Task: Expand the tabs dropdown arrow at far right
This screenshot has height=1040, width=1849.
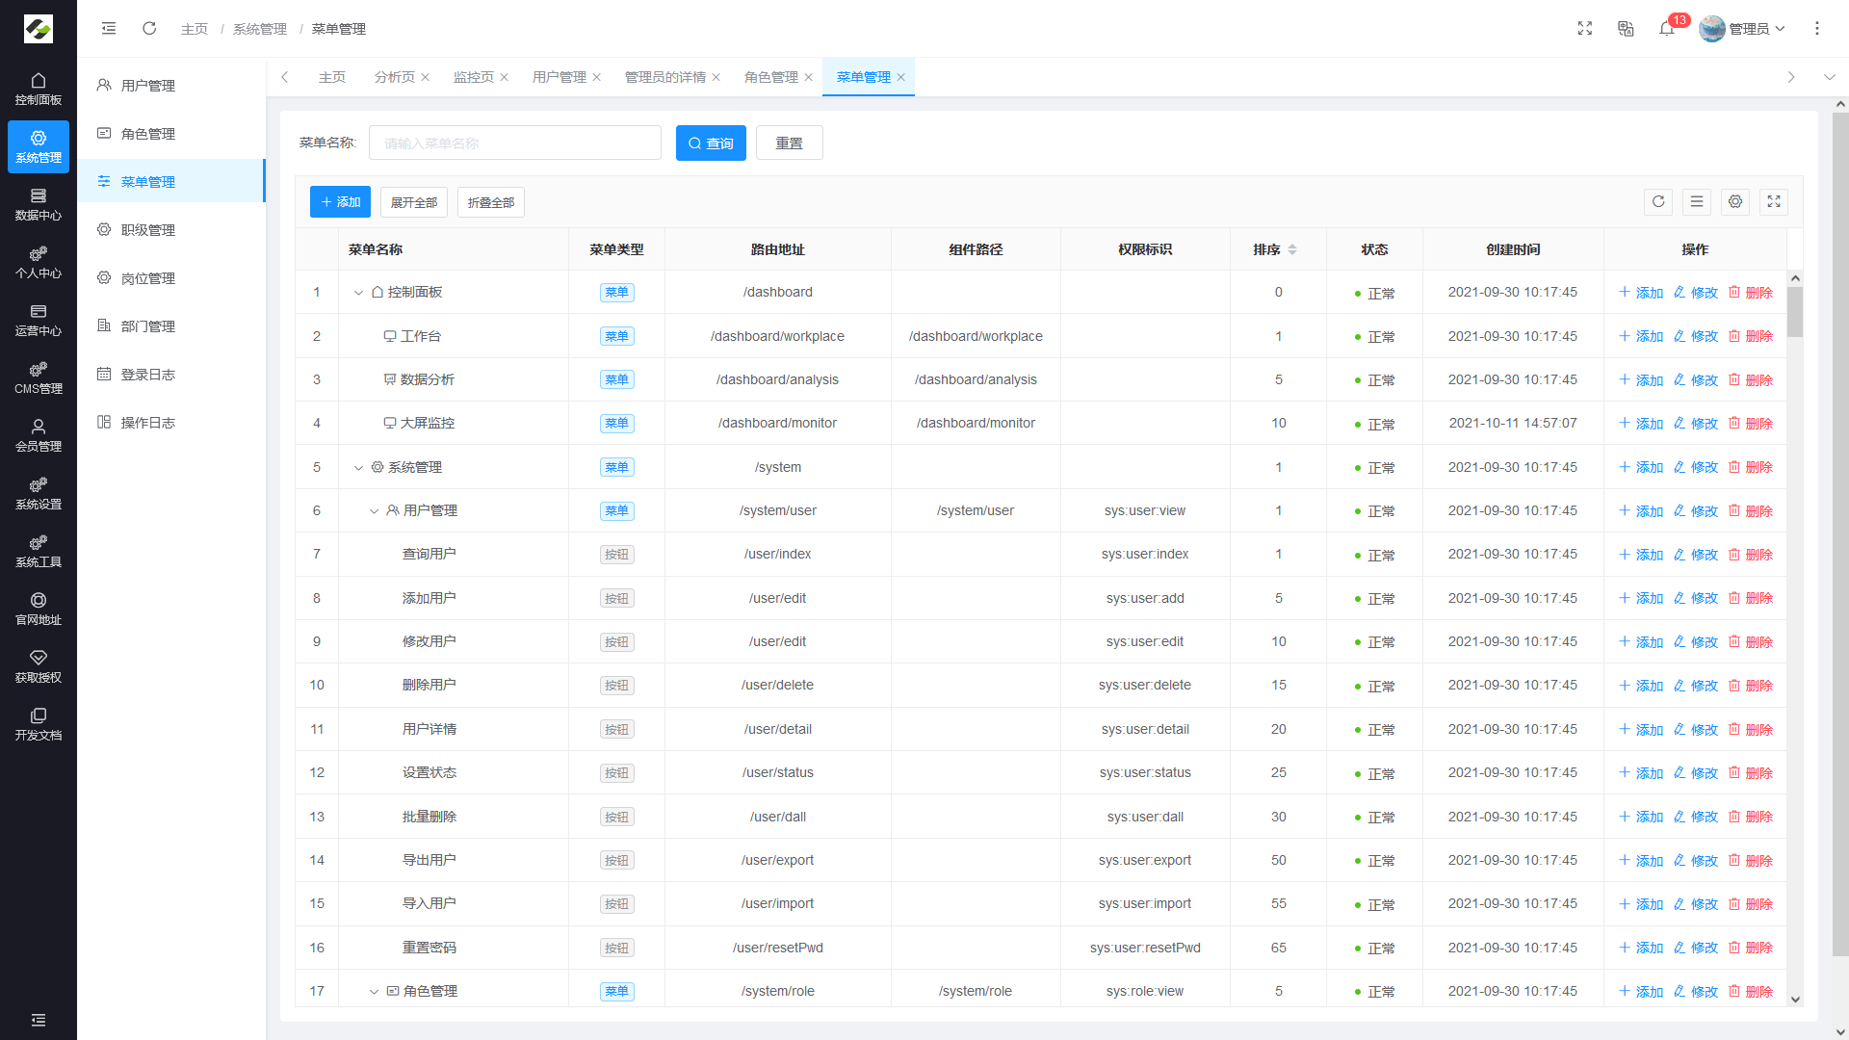Action: coord(1829,77)
